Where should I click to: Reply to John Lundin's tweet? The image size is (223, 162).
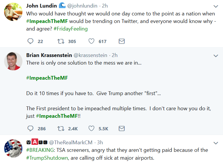click(x=31, y=41)
